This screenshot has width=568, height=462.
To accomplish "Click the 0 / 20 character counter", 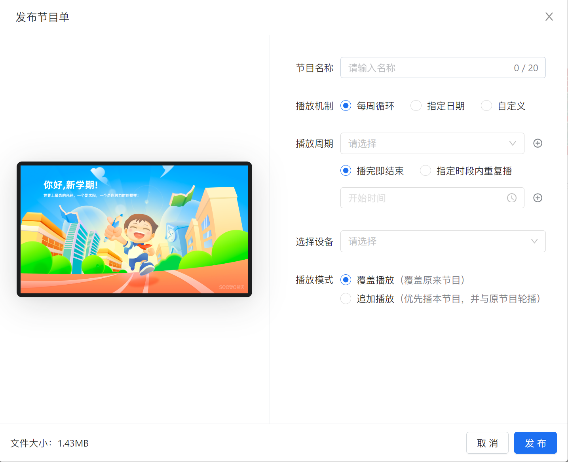I will pos(526,68).
